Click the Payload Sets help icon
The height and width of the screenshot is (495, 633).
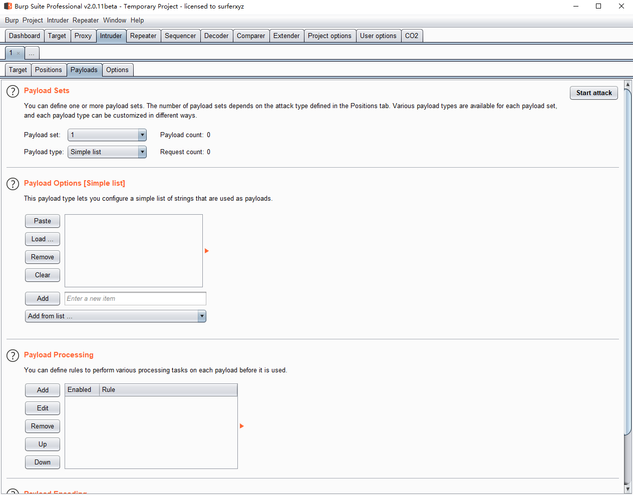tap(13, 92)
